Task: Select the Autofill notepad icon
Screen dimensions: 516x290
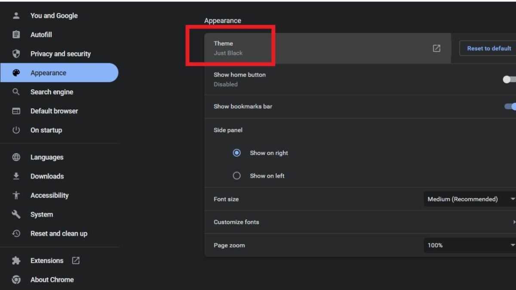Action: (16, 34)
